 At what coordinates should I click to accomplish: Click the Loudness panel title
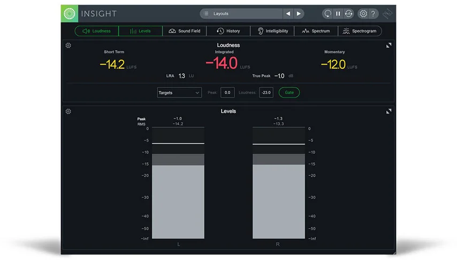(228, 45)
